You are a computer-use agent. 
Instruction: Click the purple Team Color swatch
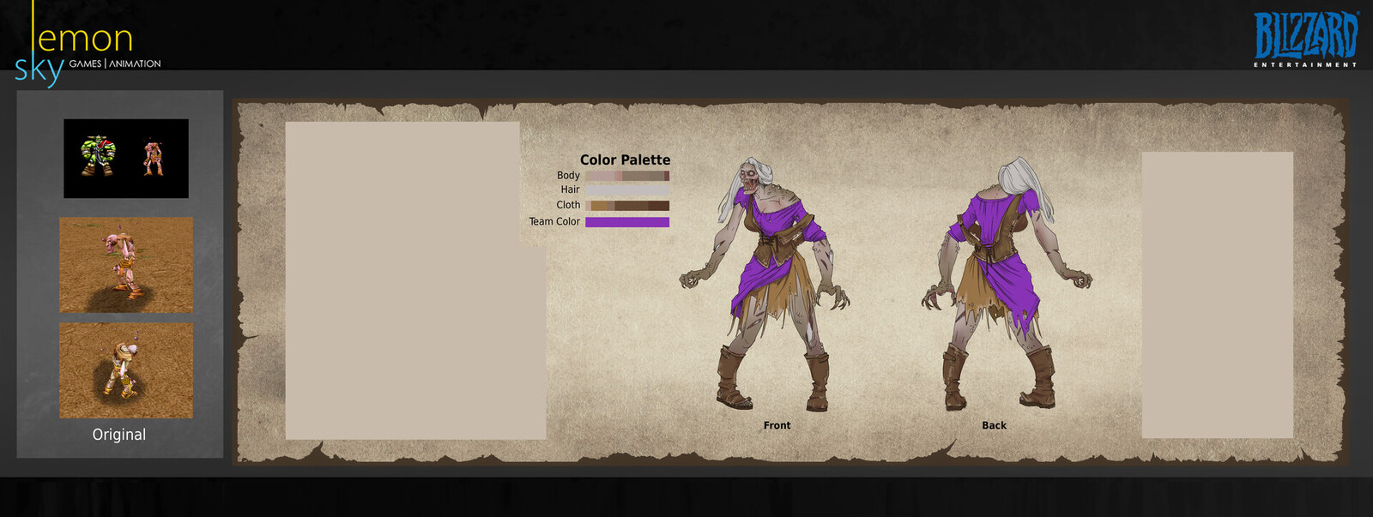[627, 222]
